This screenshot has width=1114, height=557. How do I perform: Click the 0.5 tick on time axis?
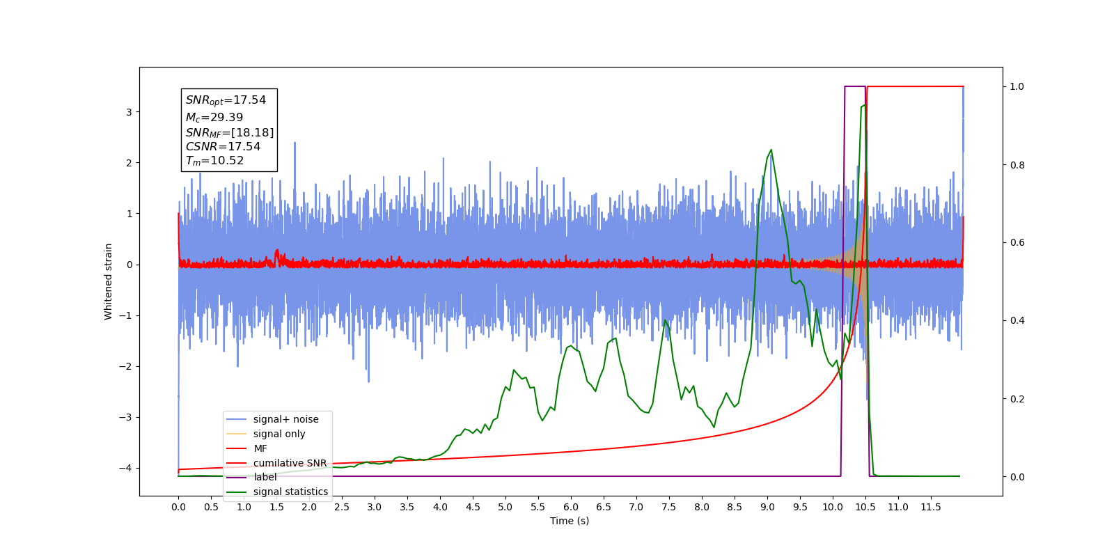[211, 507]
